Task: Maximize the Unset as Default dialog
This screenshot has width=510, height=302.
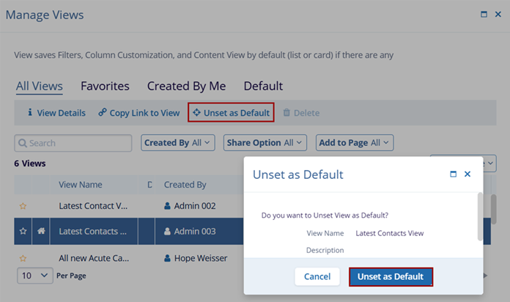Action: tap(454, 174)
